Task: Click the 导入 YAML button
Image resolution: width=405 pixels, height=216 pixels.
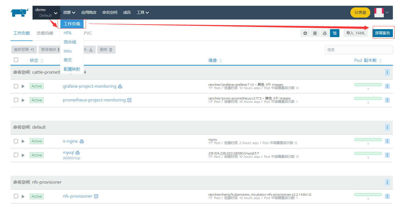Action: 356,33
